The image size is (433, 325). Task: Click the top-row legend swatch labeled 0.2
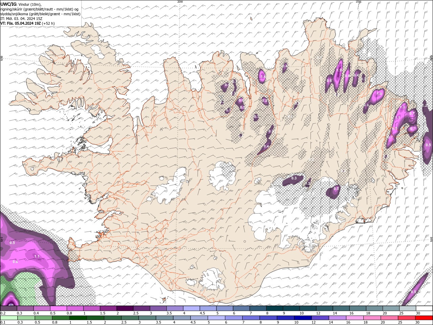[x=8, y=308]
